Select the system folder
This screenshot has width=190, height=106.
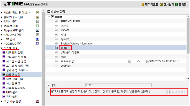click(65, 39)
